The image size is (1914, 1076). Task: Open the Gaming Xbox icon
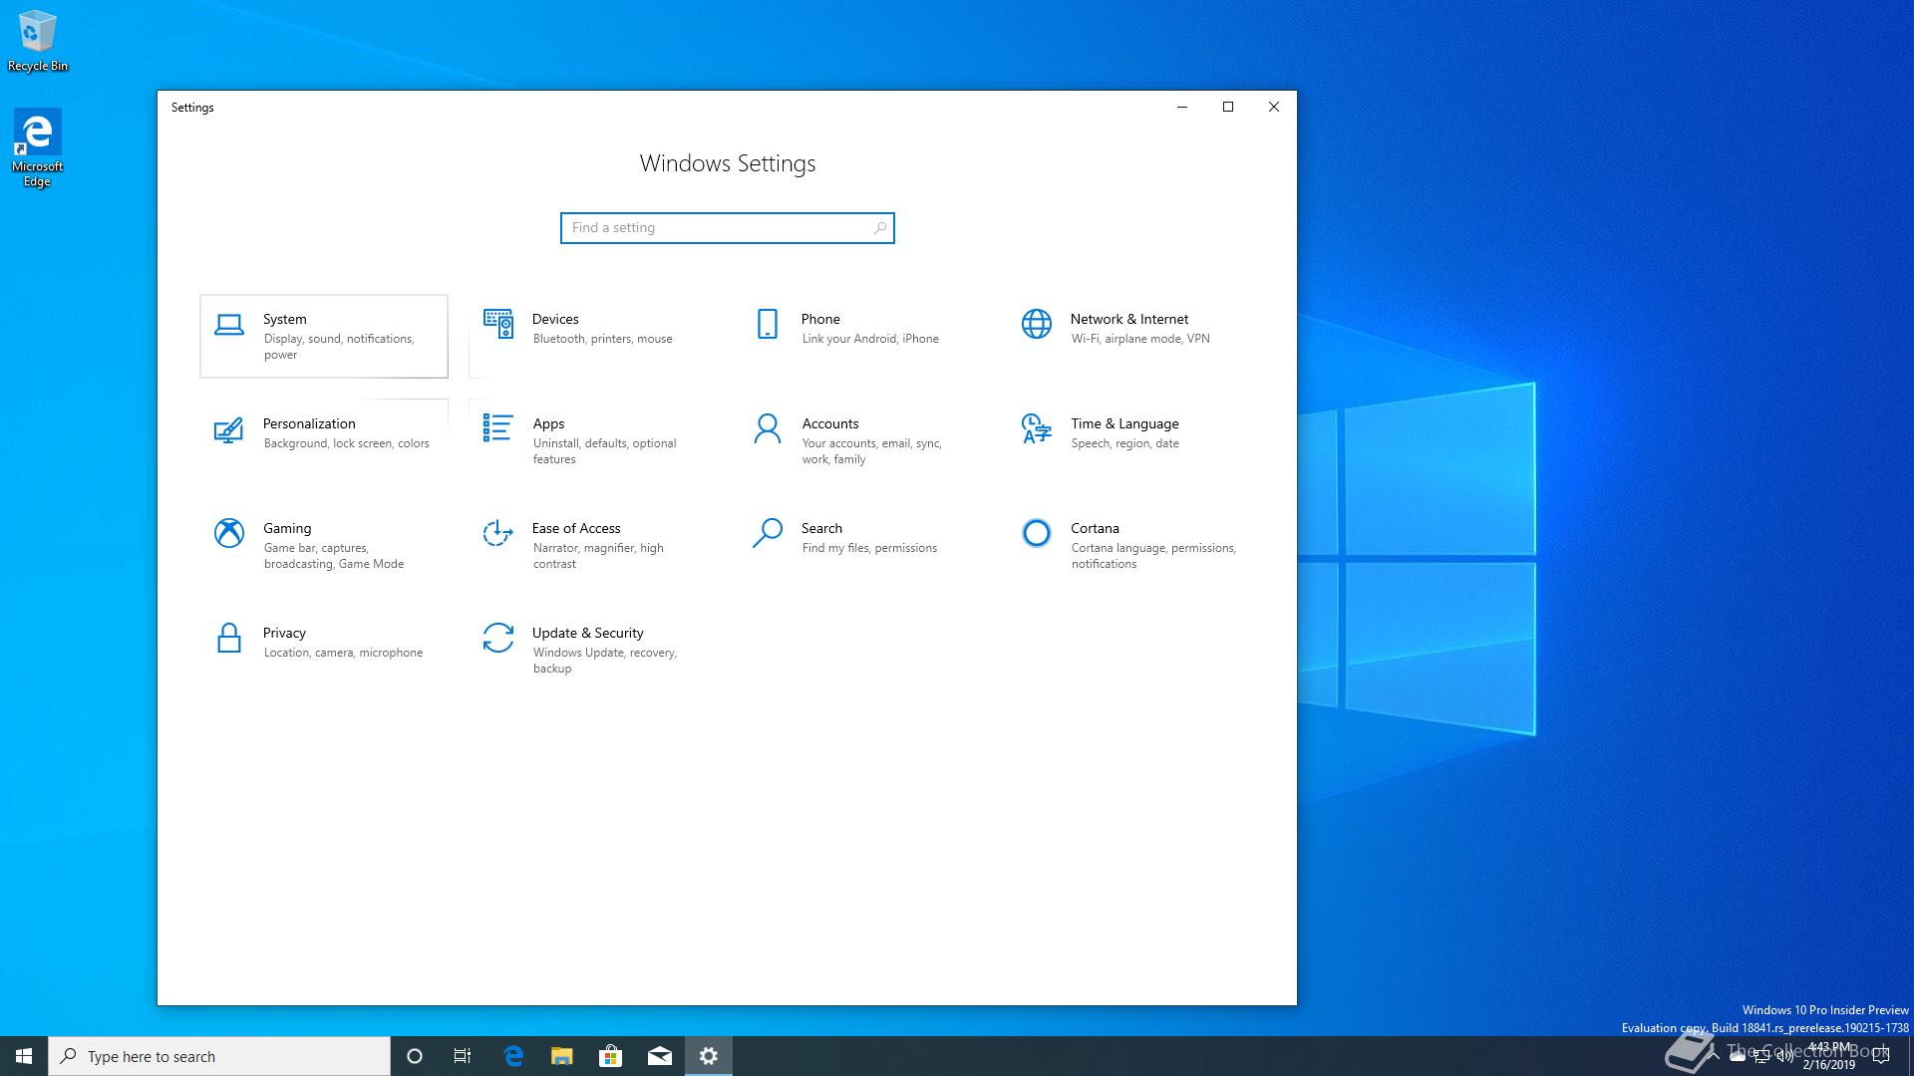[228, 533]
